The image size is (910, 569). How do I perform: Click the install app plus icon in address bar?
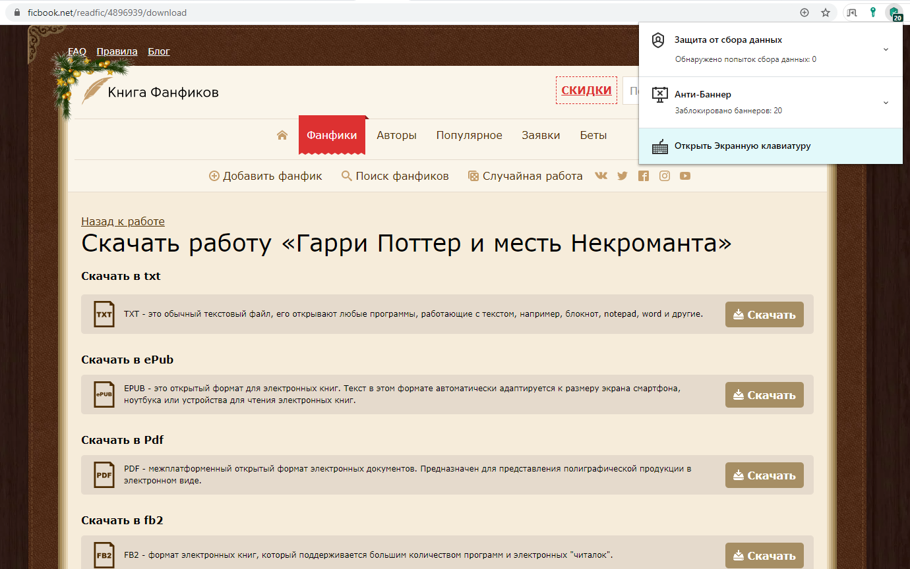pyautogui.click(x=804, y=13)
